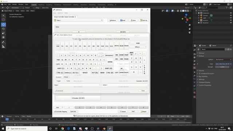Toggle camera view icon in viewport

(189, 32)
